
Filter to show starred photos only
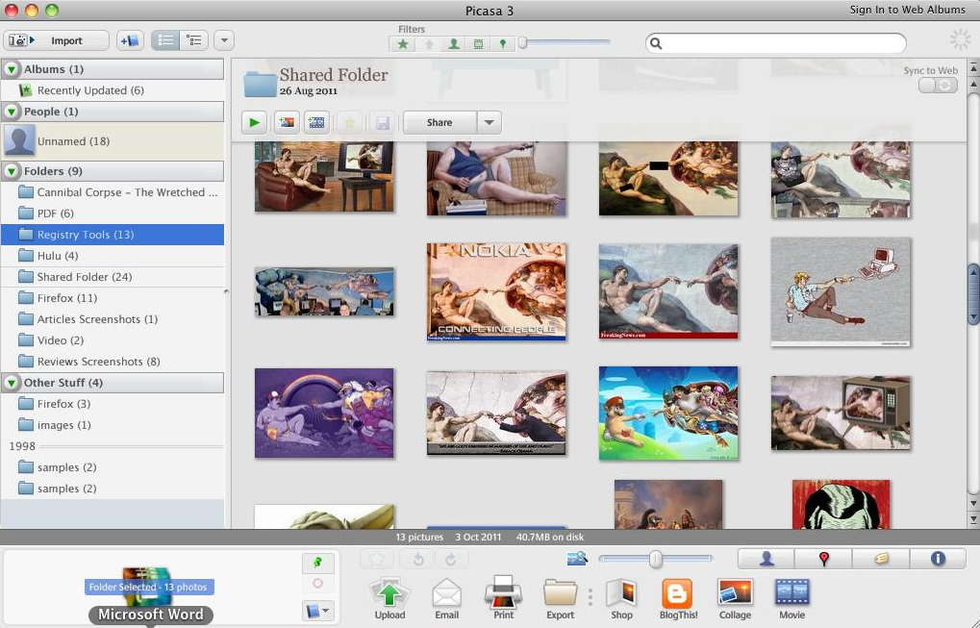tap(403, 43)
